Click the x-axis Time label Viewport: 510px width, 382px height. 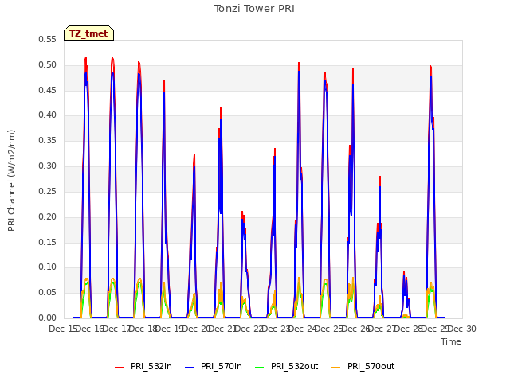click(x=451, y=341)
